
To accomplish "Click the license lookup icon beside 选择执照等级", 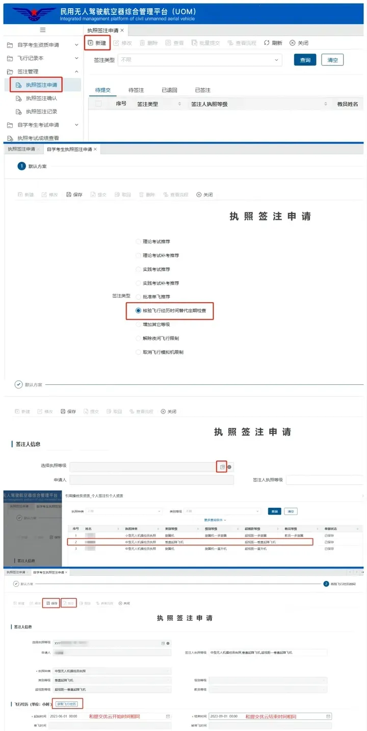I will pos(222,467).
